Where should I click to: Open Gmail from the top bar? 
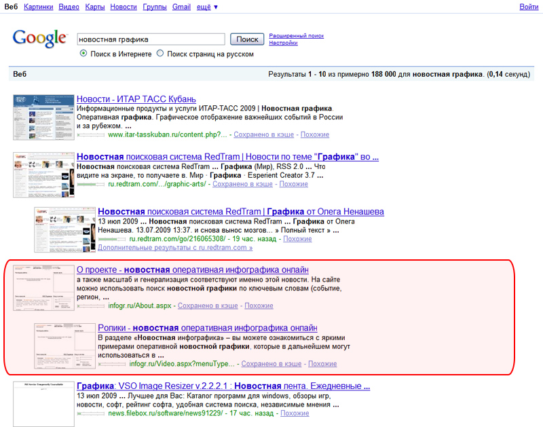pyautogui.click(x=181, y=7)
